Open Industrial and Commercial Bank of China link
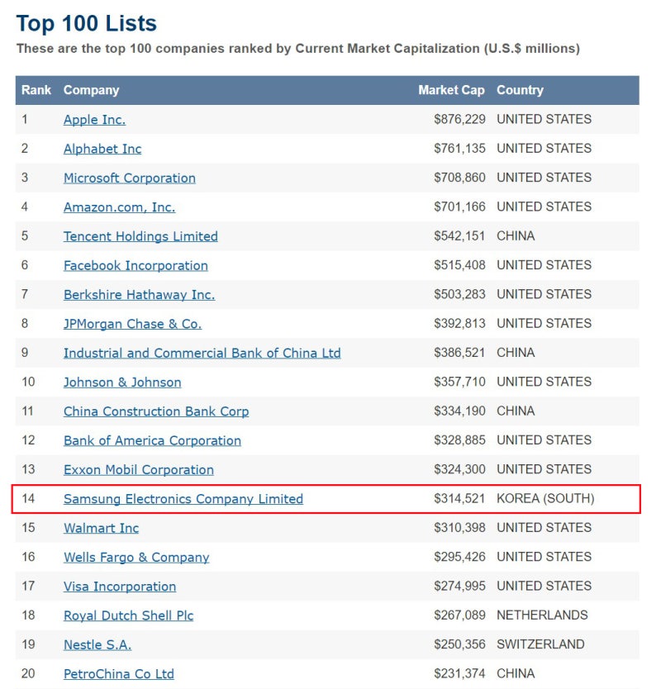 (x=202, y=353)
